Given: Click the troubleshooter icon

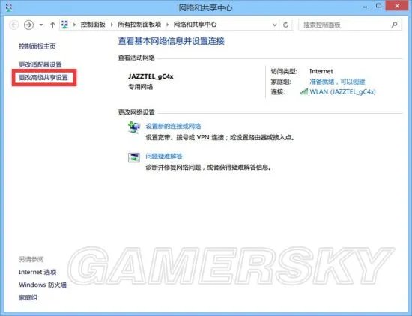Looking at the screenshot, I should (134, 157).
